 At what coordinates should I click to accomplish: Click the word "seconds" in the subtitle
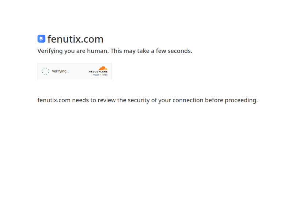click(179, 51)
